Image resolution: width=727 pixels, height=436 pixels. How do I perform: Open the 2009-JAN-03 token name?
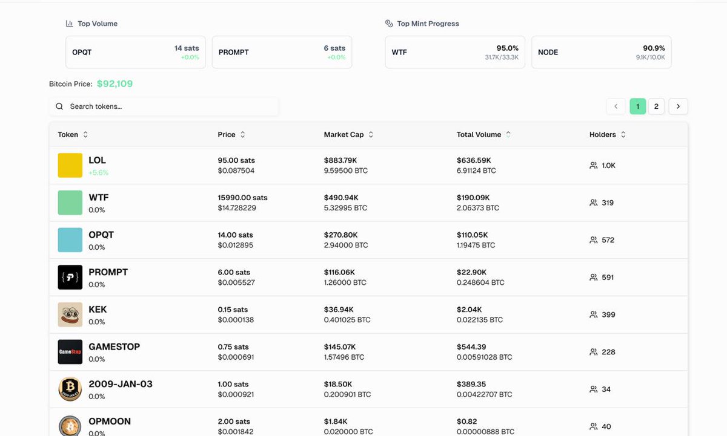pos(121,384)
